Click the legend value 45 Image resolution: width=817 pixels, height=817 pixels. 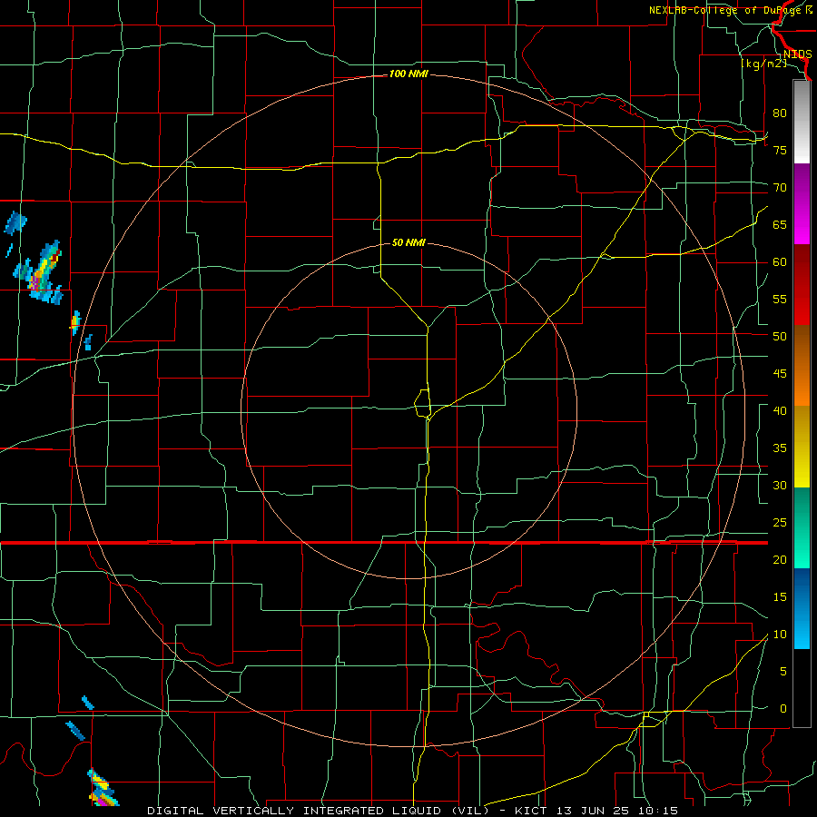point(780,374)
